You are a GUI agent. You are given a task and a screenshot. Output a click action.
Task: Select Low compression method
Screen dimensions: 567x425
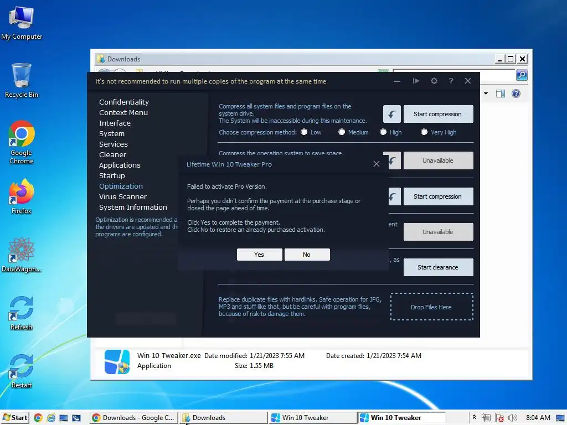[x=304, y=132]
